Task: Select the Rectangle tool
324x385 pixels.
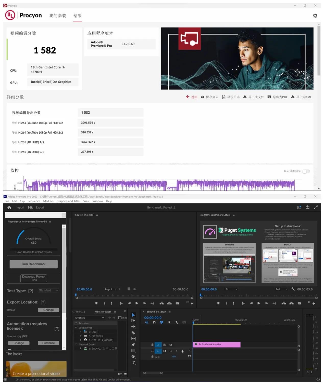Action: [x=133, y=351]
